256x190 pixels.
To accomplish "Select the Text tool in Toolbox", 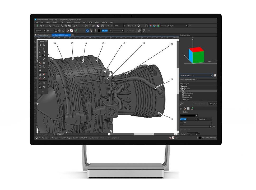I will point(40,70).
